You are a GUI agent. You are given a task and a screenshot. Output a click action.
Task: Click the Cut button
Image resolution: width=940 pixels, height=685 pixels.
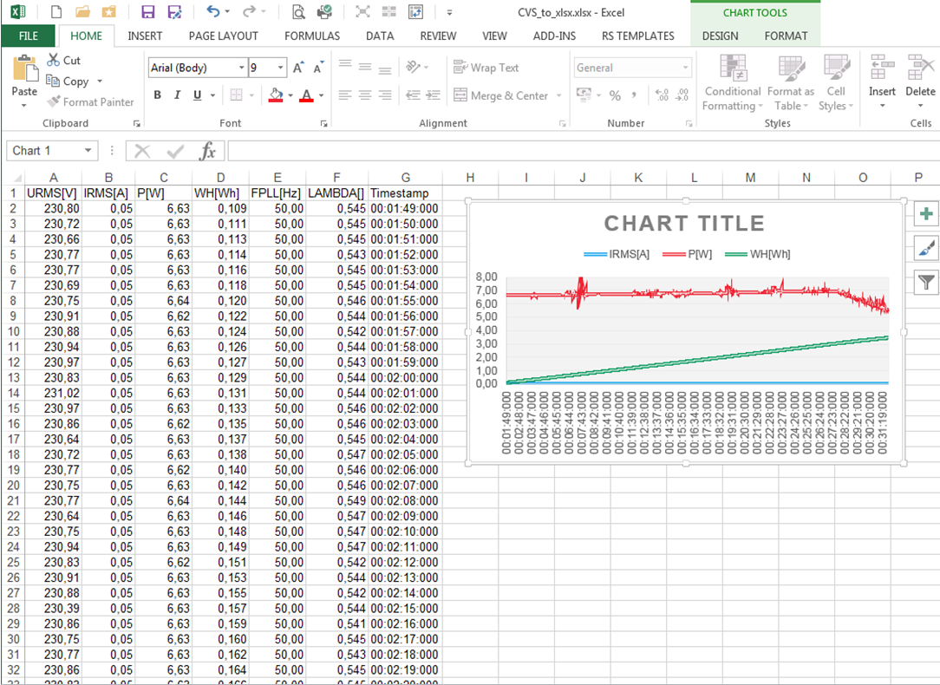[64, 61]
